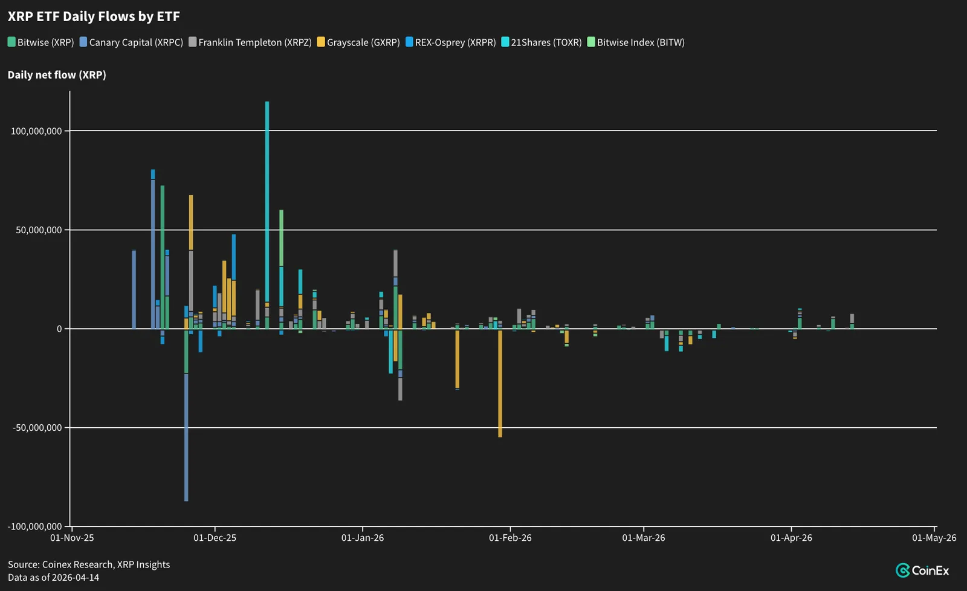Click the Bitwise (XRP) green legend swatch
967x591 pixels.
point(11,42)
